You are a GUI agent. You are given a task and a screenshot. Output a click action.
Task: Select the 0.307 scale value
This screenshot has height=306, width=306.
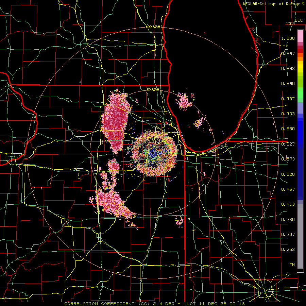(x=288, y=235)
